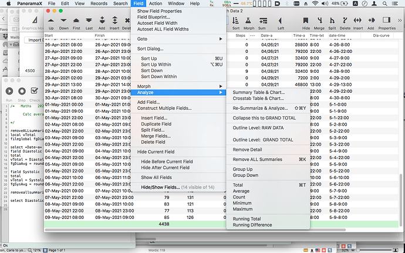The height and width of the screenshot is (253, 405).
Task: Jump to Last record icon
Action: [x=89, y=21]
